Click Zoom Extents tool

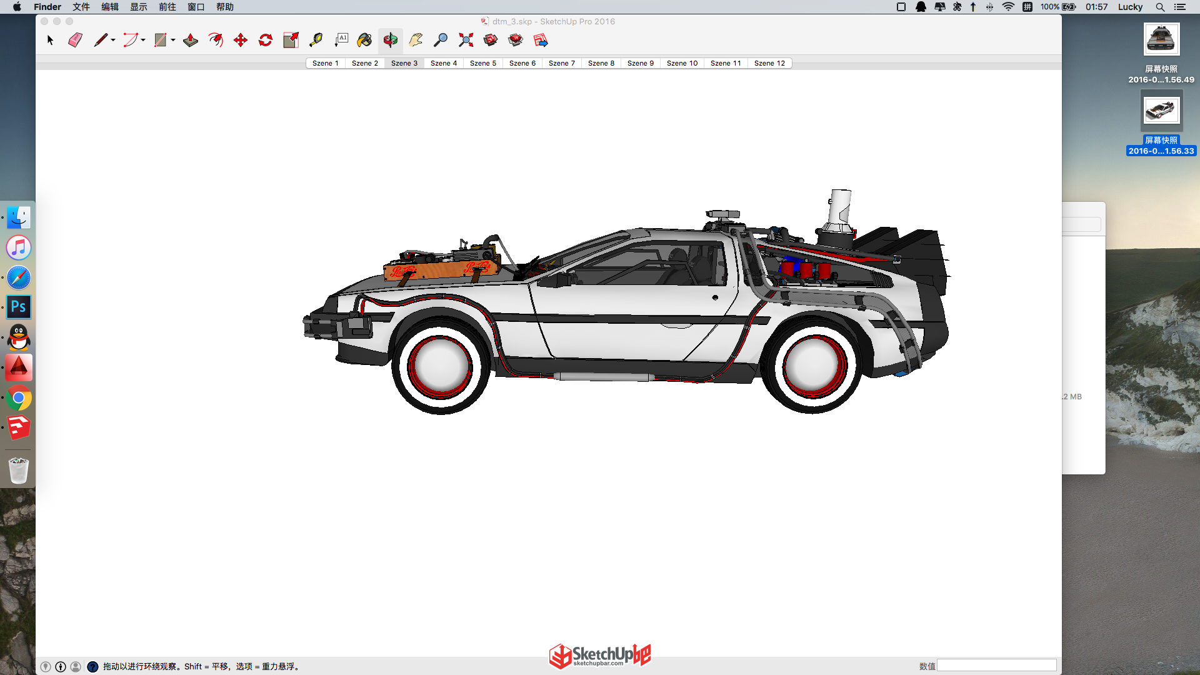466,40
